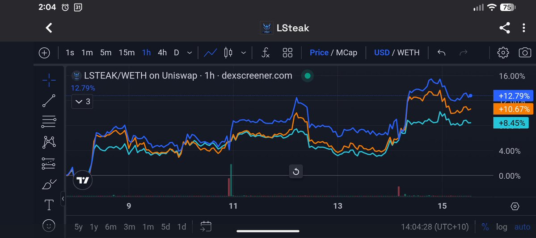This screenshot has height=238, width=536.
Task: Select the 1s timeframe
Action: click(70, 53)
